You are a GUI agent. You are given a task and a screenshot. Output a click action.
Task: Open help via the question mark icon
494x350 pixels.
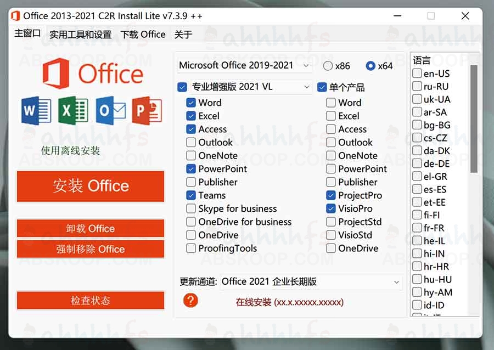pyautogui.click(x=190, y=301)
